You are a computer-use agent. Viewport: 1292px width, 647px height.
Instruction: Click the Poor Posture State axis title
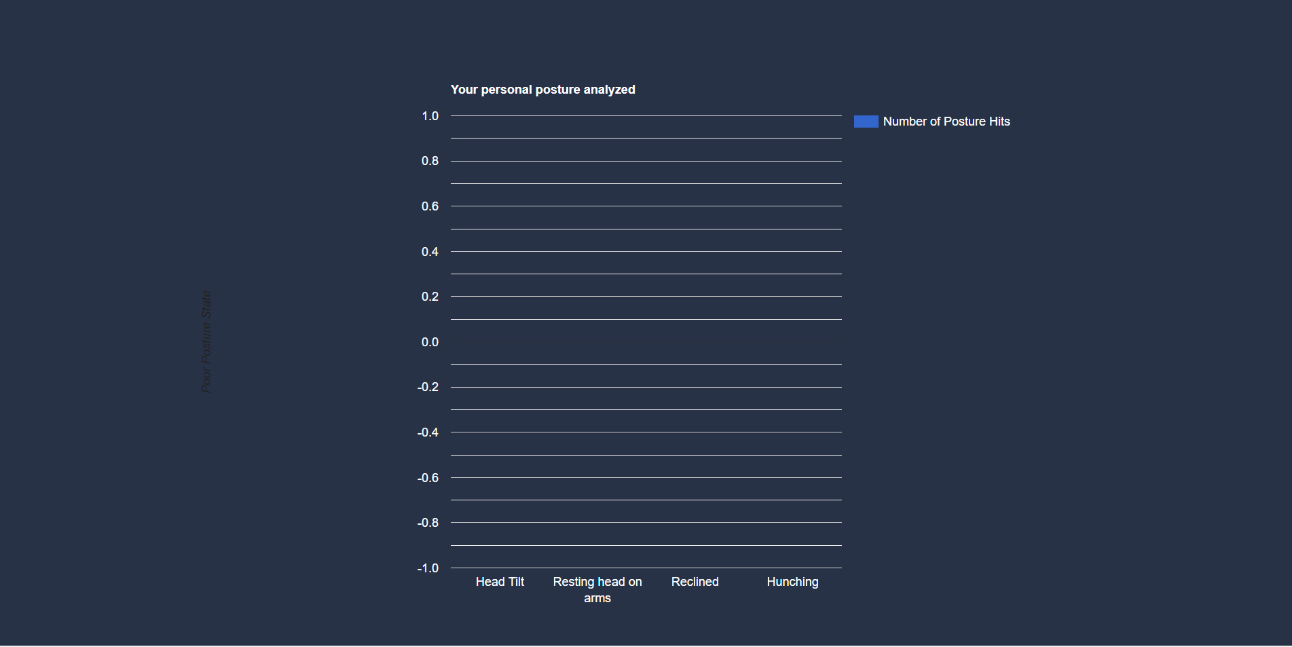coord(206,341)
